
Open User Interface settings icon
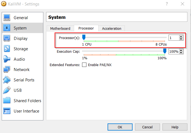pos(7,111)
